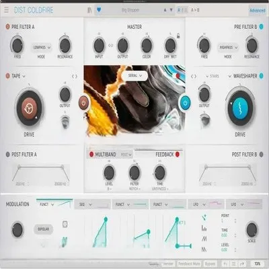
Task: Select the FUNCT modulator slot left of first LFO
Action: click(168, 204)
